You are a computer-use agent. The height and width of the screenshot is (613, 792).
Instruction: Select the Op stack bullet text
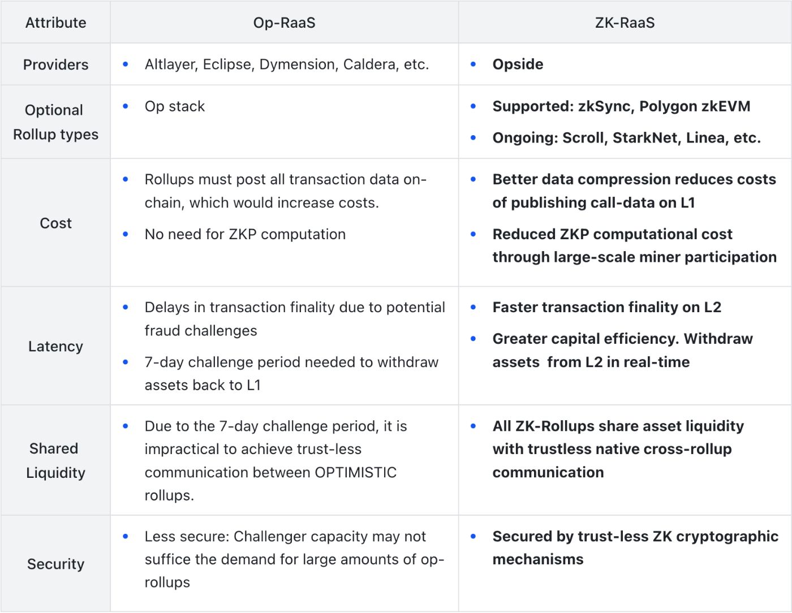point(174,106)
